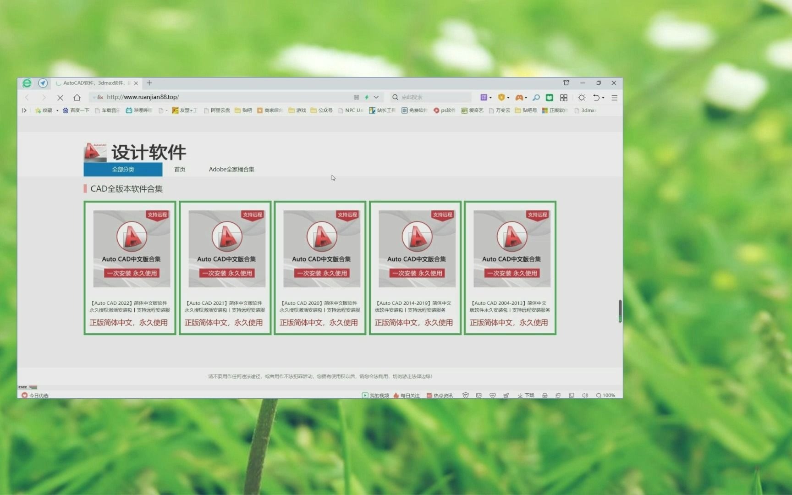Click the shield icon in status bar
The width and height of the screenshot is (792, 495).
(x=466, y=395)
